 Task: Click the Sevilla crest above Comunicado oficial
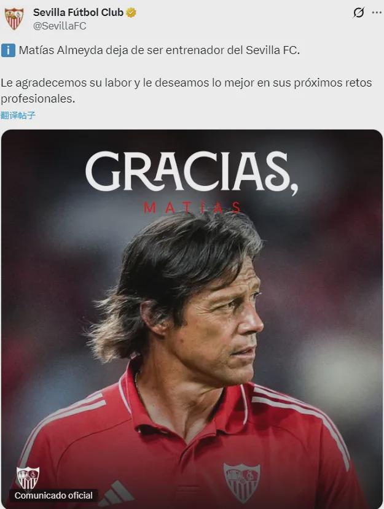tap(28, 478)
